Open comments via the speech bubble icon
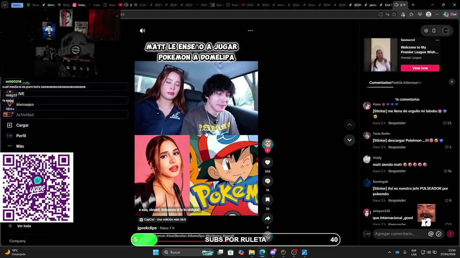The height and width of the screenshot is (258, 460). click(267, 181)
